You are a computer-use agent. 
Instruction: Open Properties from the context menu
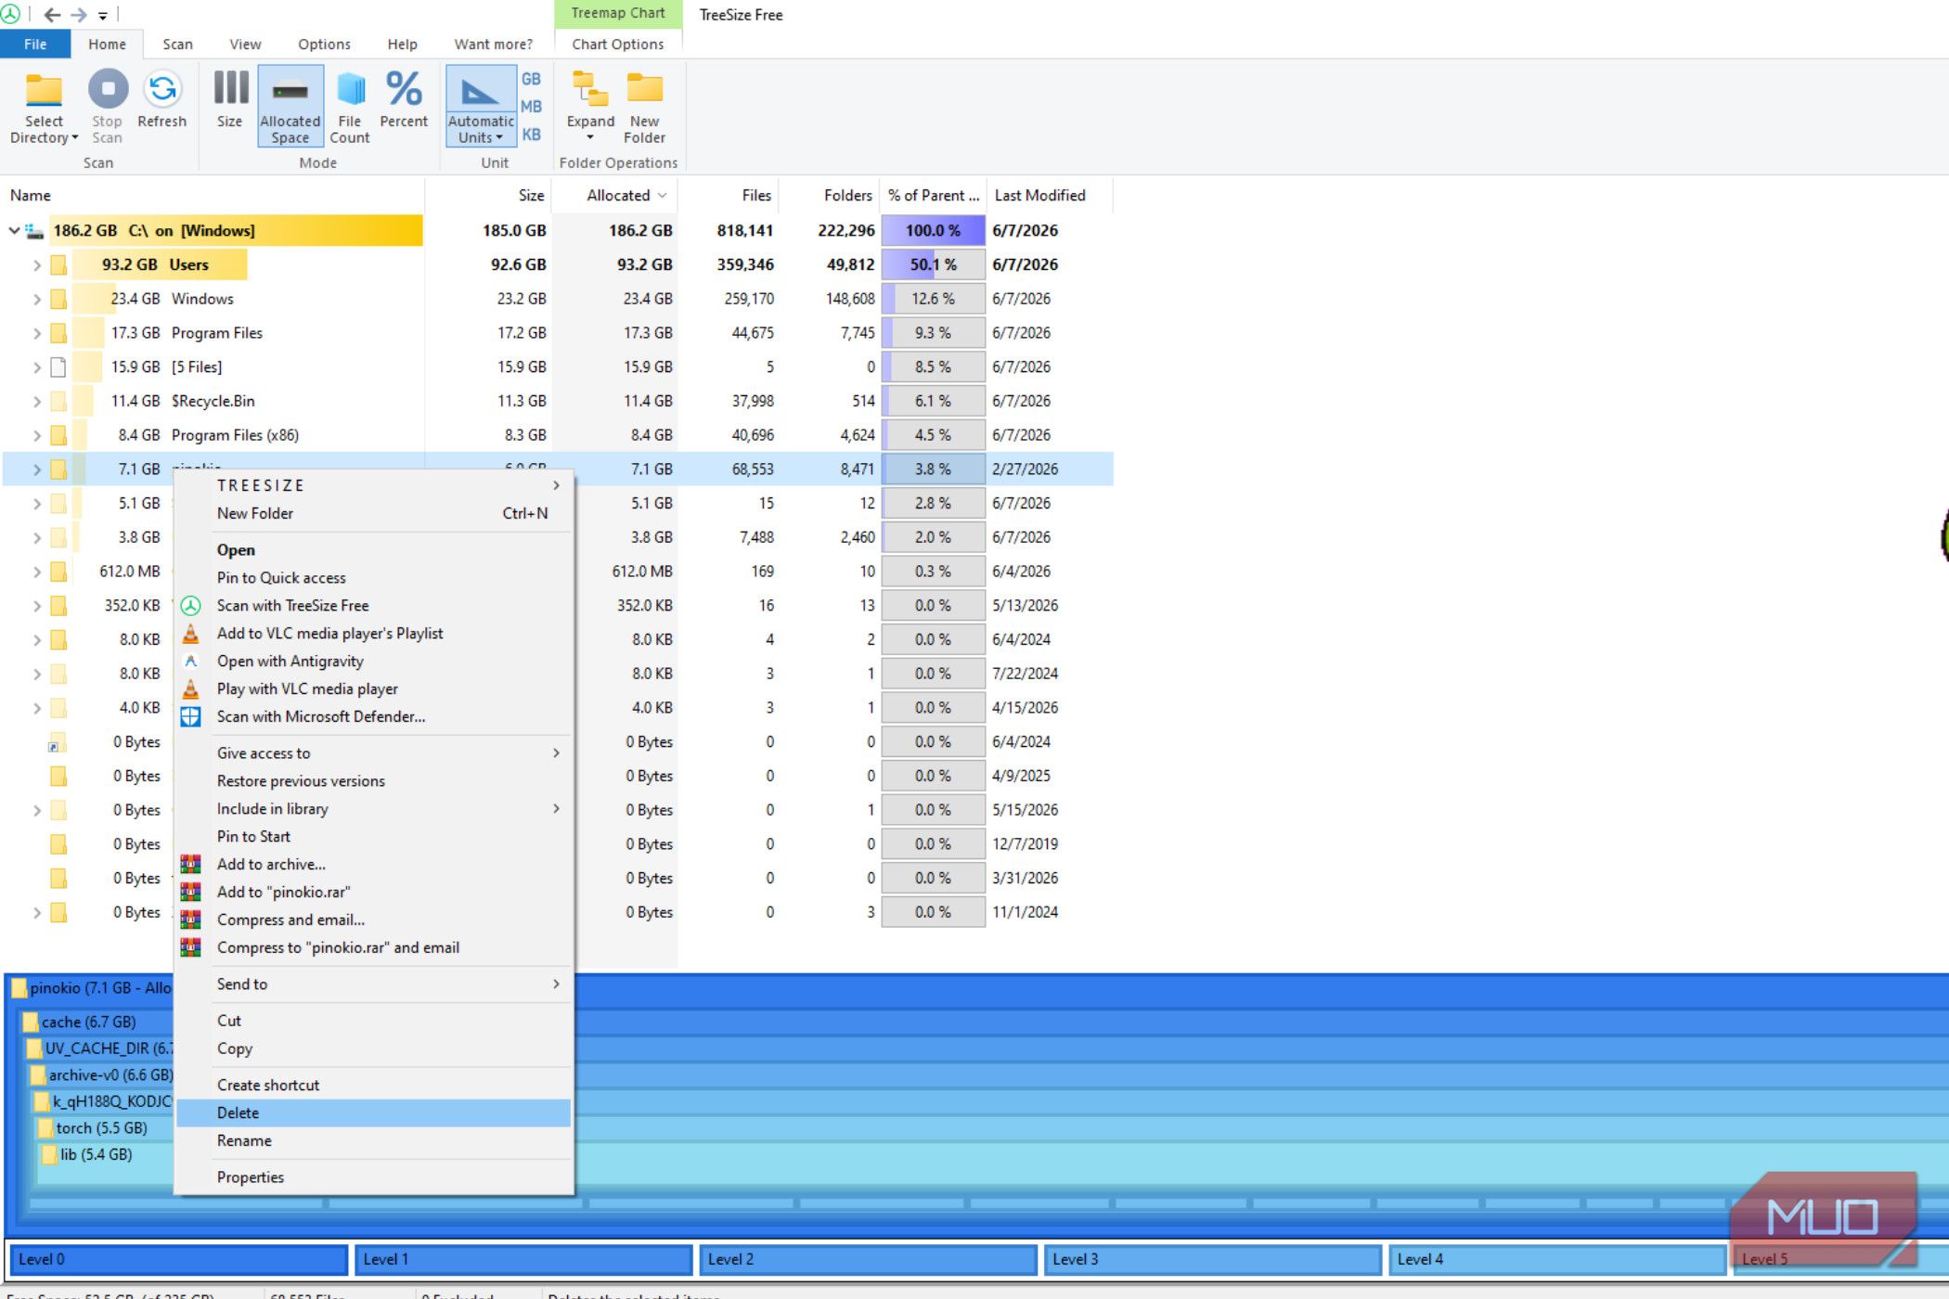pos(374,1177)
